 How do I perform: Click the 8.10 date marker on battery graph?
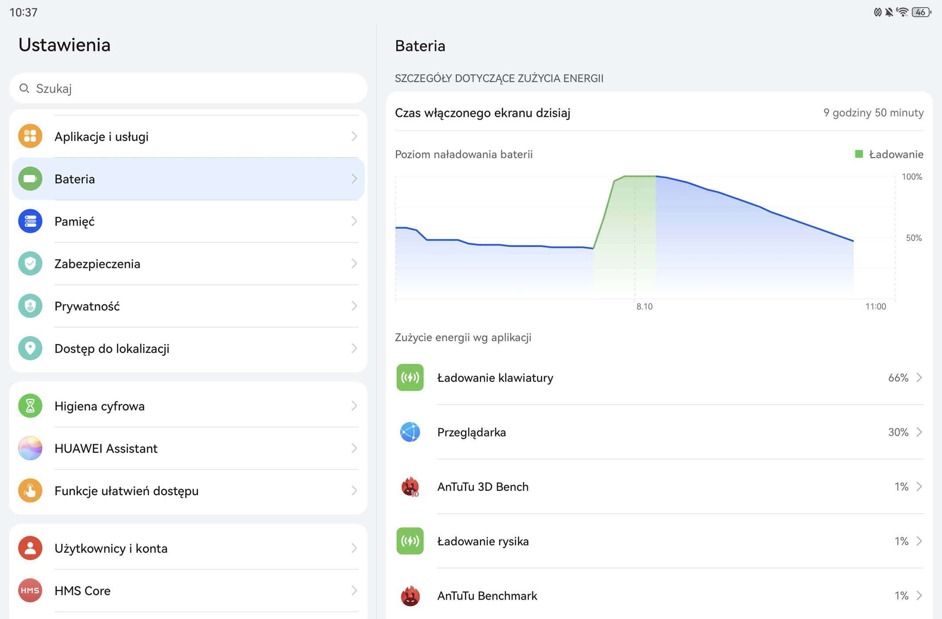[x=644, y=306]
